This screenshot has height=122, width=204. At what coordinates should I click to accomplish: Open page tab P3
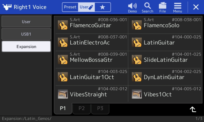pyautogui.click(x=100, y=109)
